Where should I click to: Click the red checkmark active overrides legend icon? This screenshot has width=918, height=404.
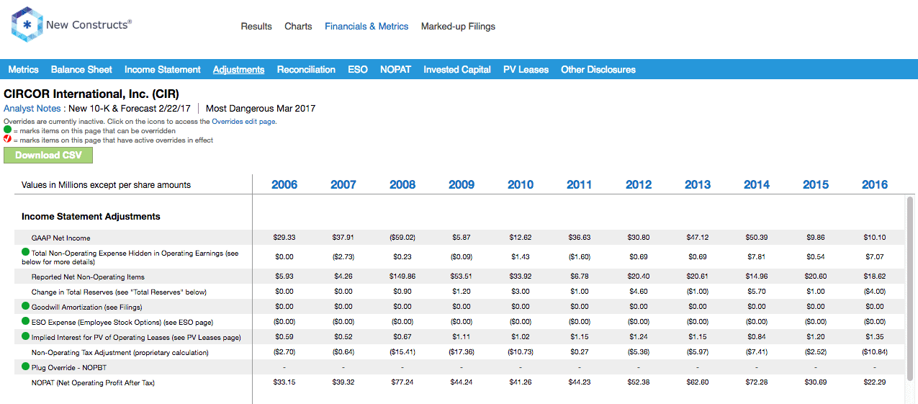click(7, 140)
